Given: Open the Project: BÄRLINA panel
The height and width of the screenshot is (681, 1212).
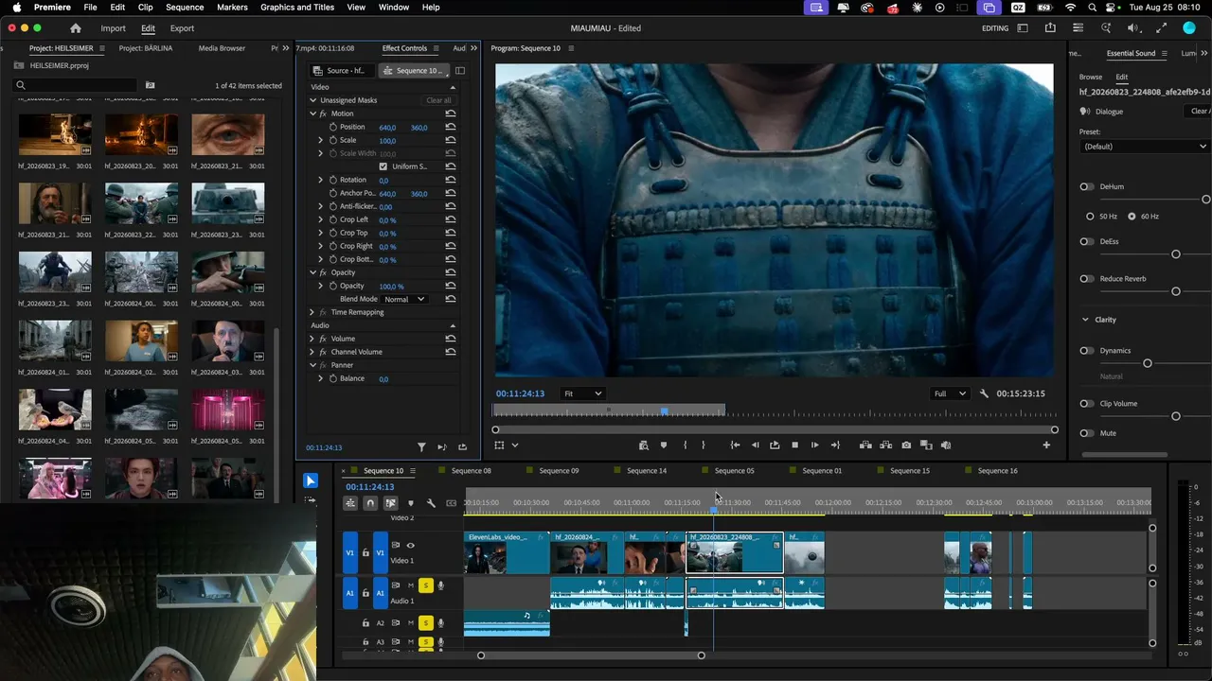Looking at the screenshot, I should [146, 48].
